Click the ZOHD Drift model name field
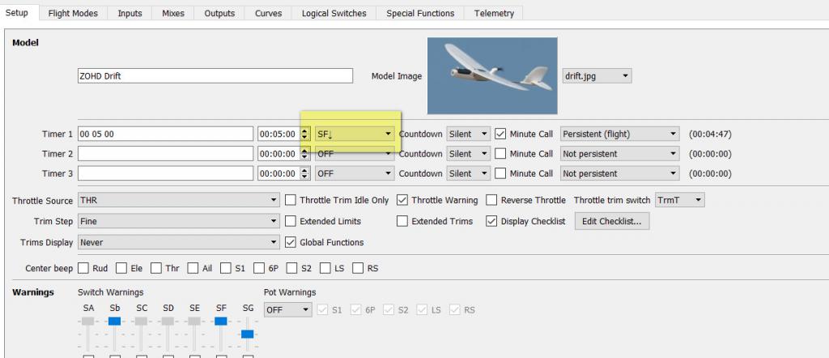This screenshot has width=829, height=358. 215,76
